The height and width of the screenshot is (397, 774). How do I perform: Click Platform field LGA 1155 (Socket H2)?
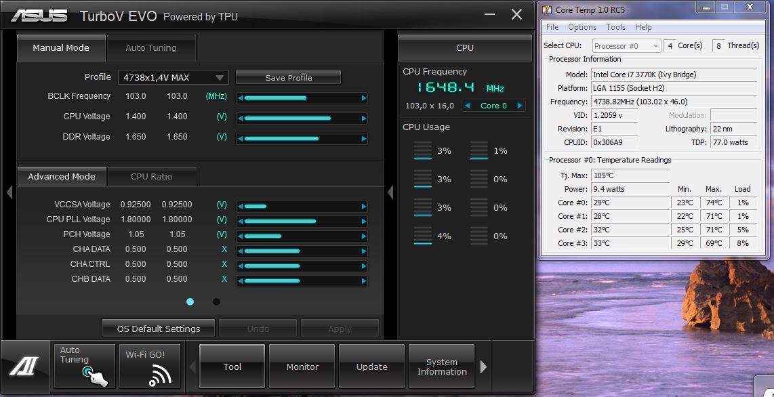point(674,88)
